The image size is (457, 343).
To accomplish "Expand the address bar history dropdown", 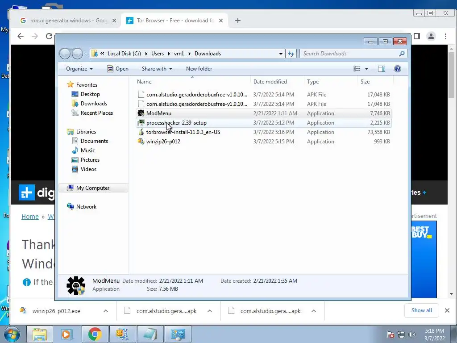I will [x=281, y=54].
